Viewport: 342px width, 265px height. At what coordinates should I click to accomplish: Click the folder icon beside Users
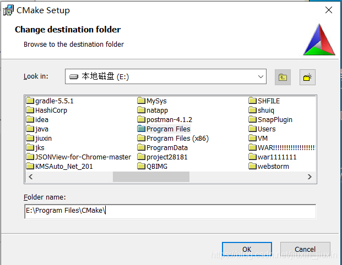(x=253, y=129)
